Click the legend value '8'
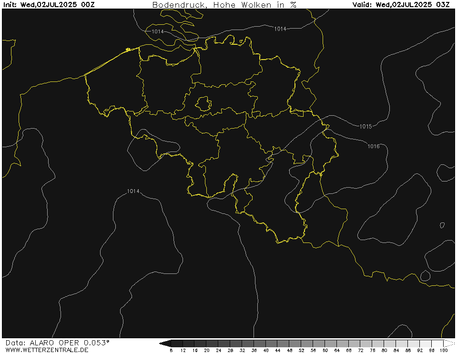This screenshot has width=457, height=353. pos(171,350)
